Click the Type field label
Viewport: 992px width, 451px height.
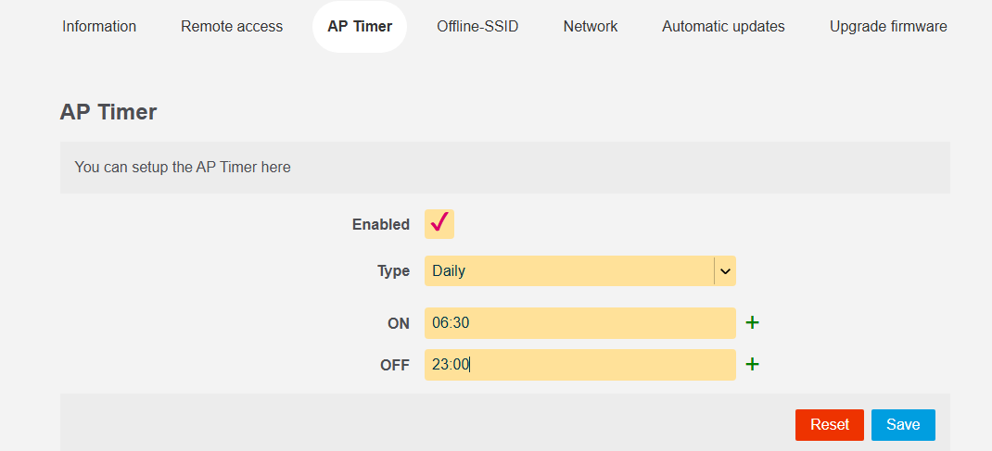(393, 271)
